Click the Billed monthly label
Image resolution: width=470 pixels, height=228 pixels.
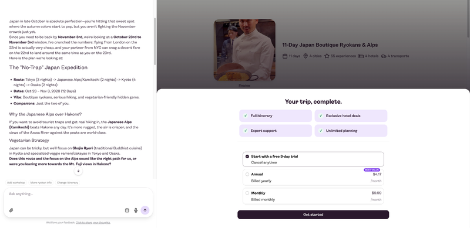tap(263, 200)
